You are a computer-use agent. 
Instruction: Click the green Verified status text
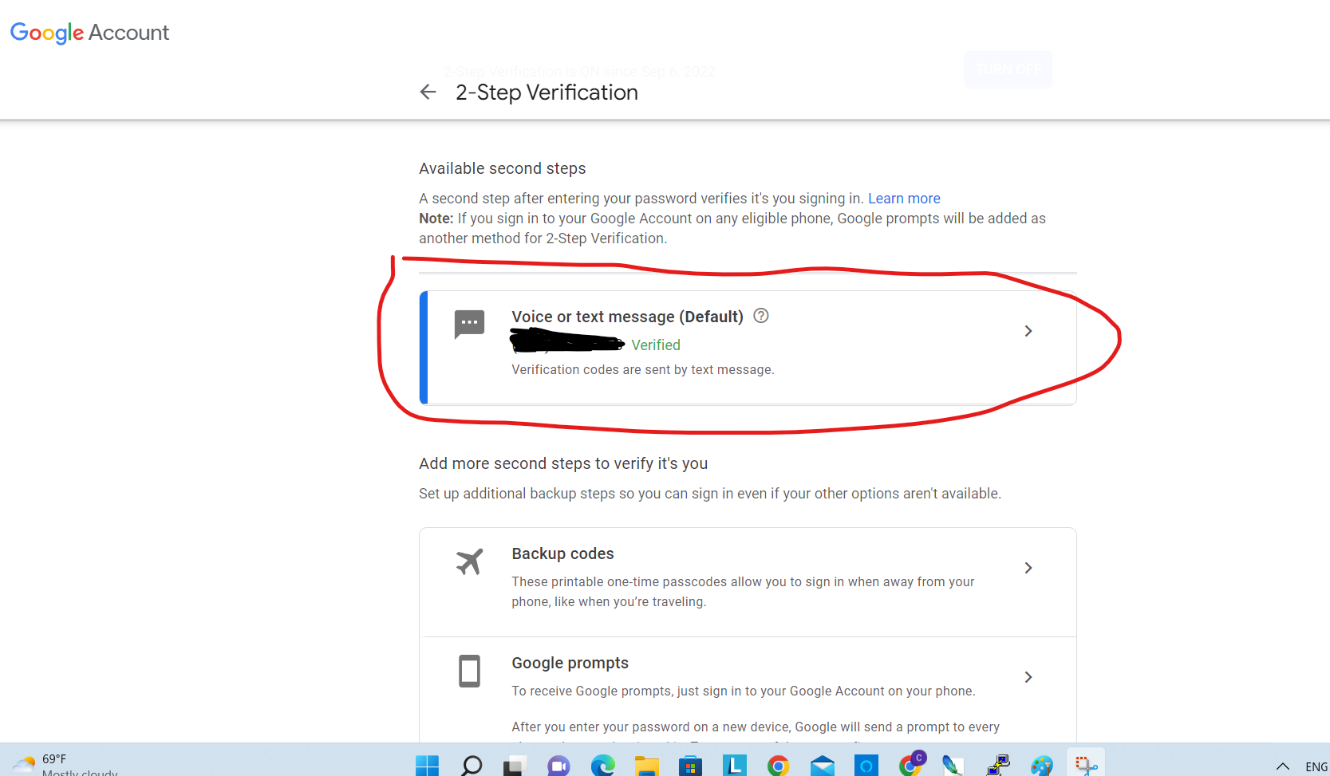656,345
